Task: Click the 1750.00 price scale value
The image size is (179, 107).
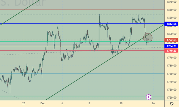Action: 171,74
